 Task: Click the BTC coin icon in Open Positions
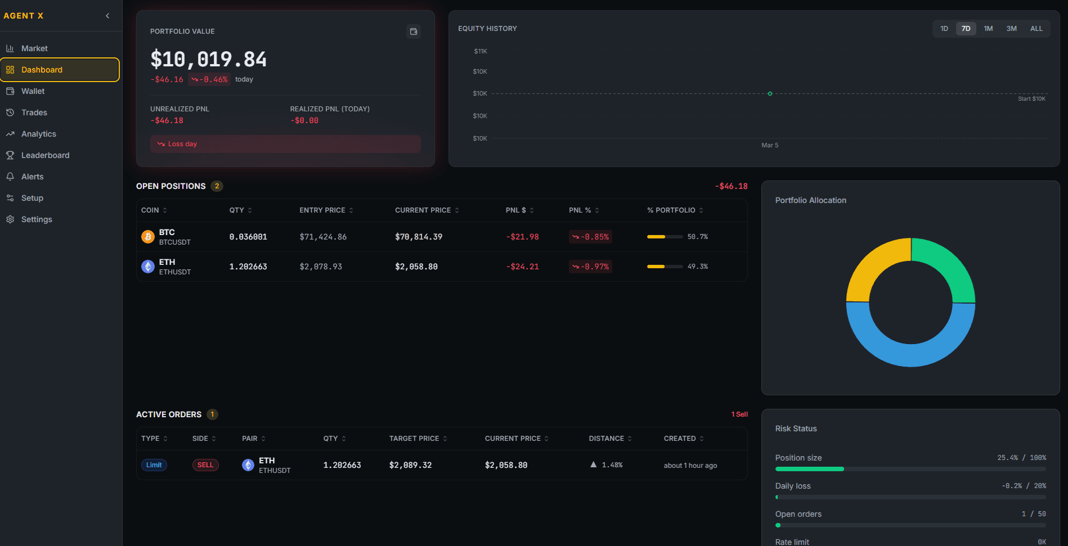(147, 236)
